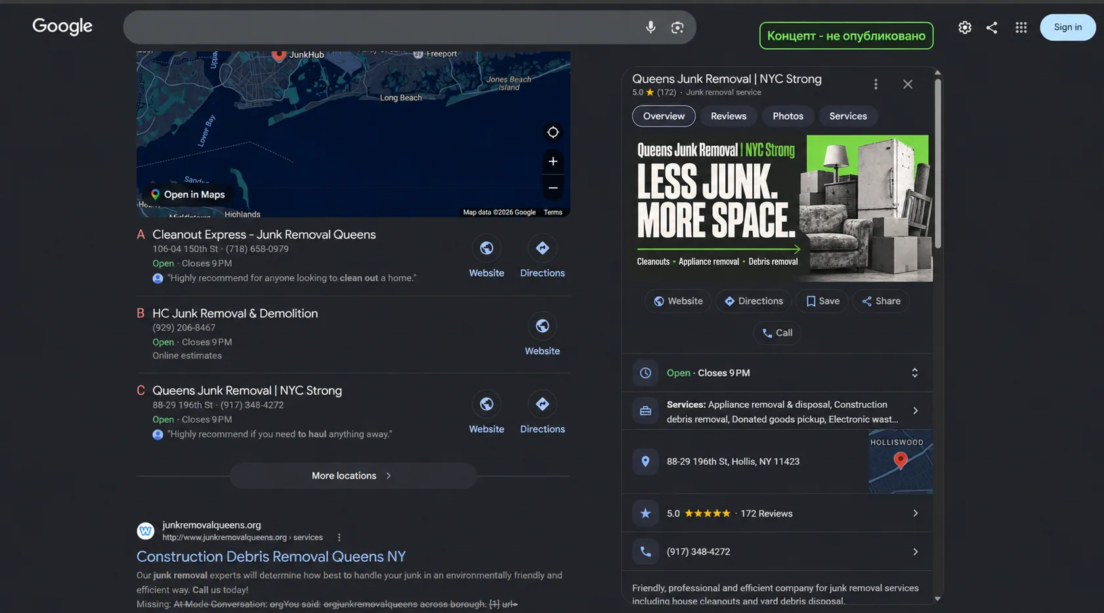The width and height of the screenshot is (1104, 613).
Task: Click the junkremovalqueens.org services URL
Action: tap(242, 538)
